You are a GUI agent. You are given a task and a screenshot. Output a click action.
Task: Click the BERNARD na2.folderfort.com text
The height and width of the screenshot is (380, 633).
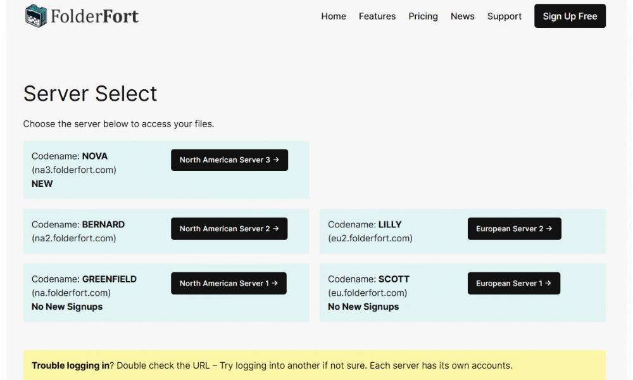[78, 231]
